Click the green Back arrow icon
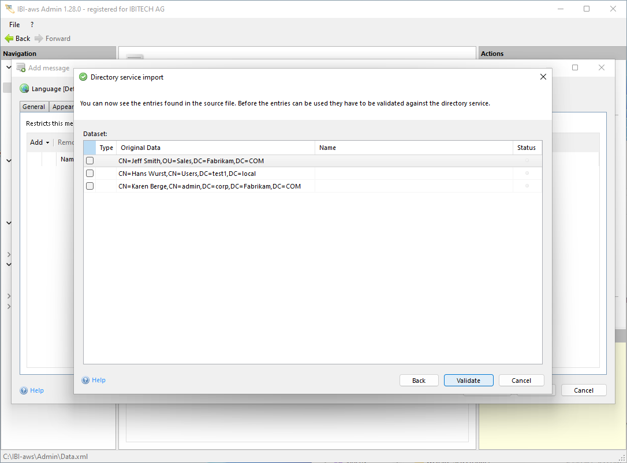Image resolution: width=627 pixels, height=463 pixels. click(9, 39)
